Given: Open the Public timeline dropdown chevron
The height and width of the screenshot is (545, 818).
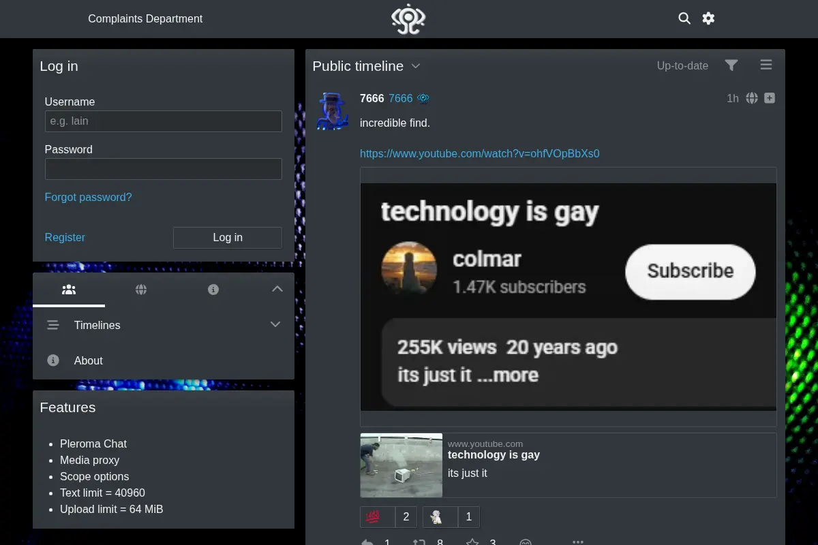Looking at the screenshot, I should click(x=416, y=66).
